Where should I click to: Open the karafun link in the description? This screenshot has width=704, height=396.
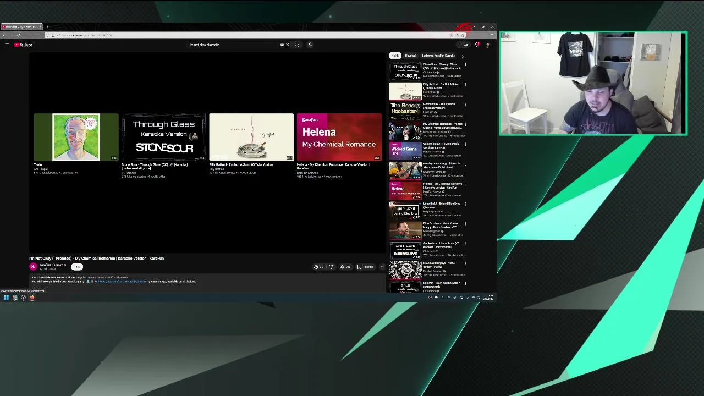coord(122,281)
